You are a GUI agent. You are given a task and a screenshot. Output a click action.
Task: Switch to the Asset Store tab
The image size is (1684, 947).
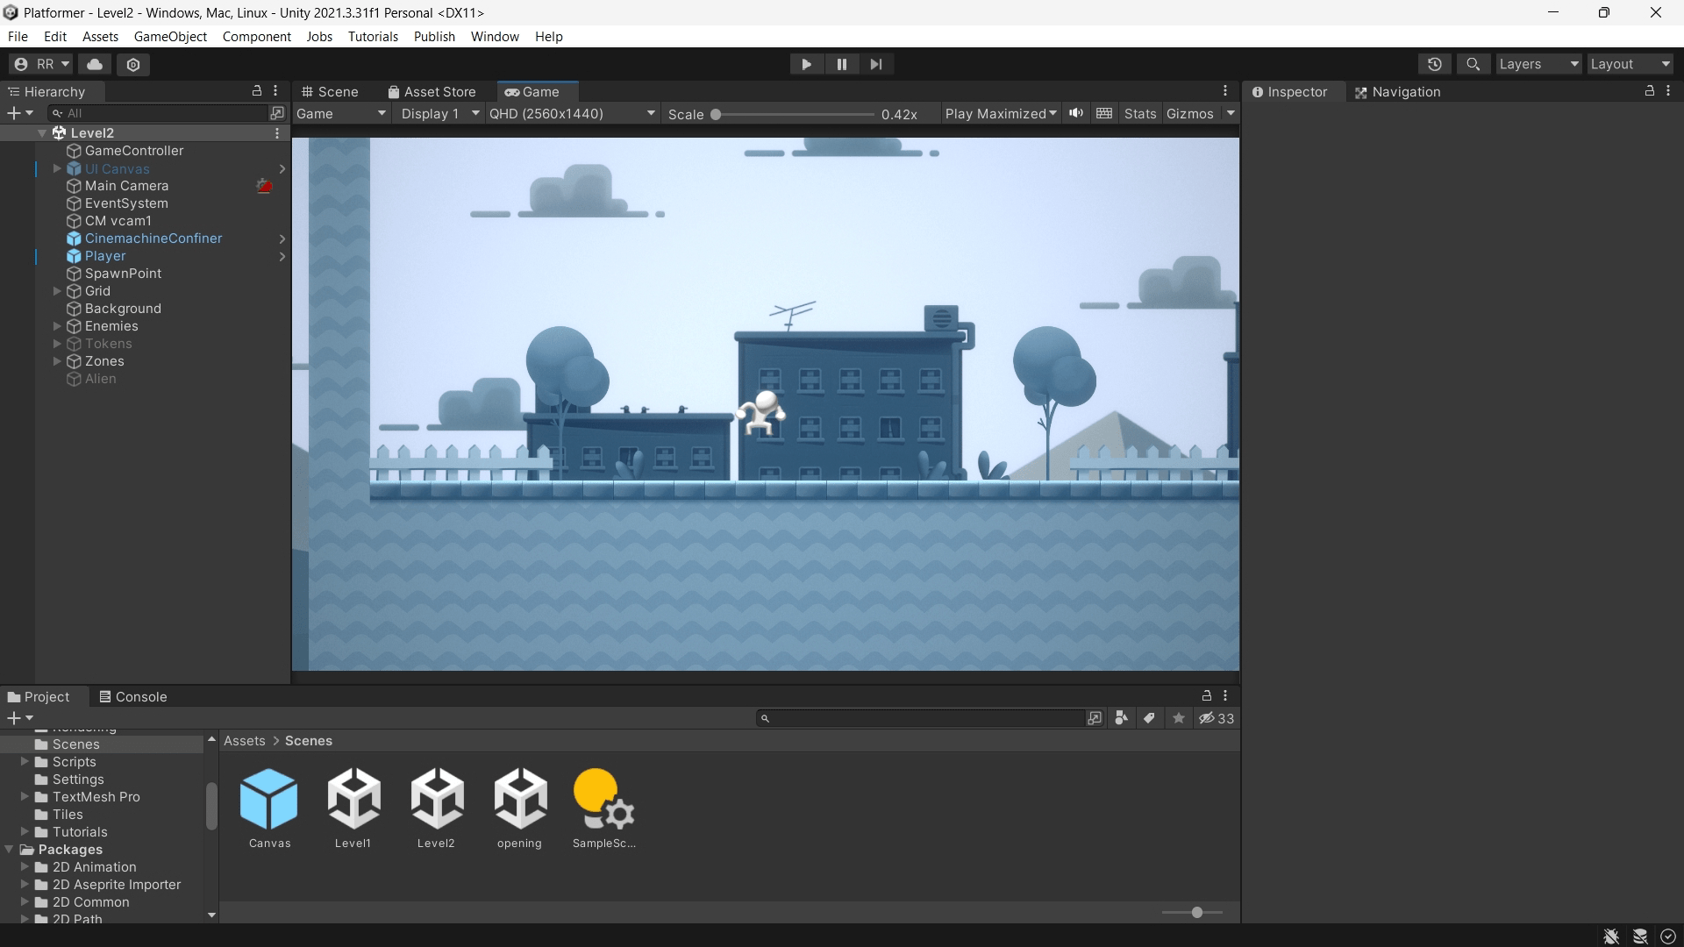pos(432,91)
